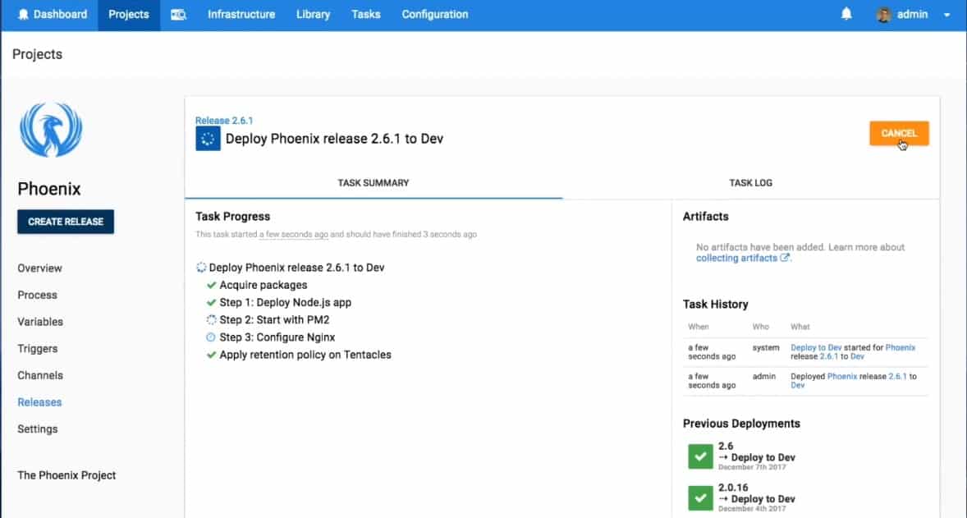Screen dimensions: 967x518
Task: Click the green check for 2.0.16 deployment
Action: (700, 497)
